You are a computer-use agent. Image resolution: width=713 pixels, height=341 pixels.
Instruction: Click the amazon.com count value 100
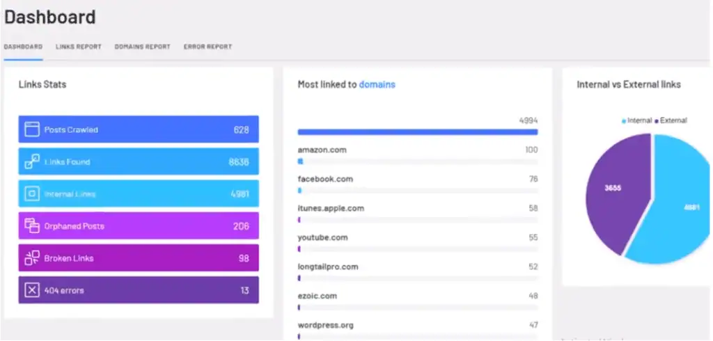(x=531, y=150)
